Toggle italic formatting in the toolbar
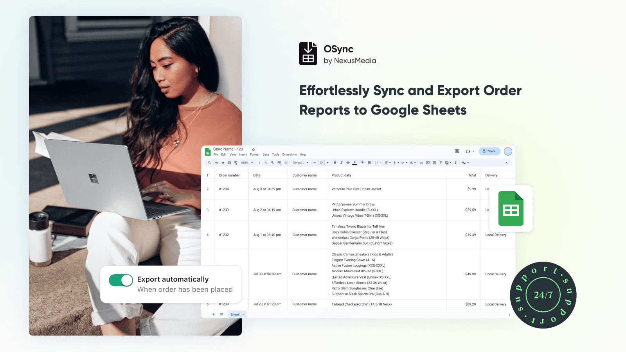This screenshot has width=626, height=352. [341, 163]
